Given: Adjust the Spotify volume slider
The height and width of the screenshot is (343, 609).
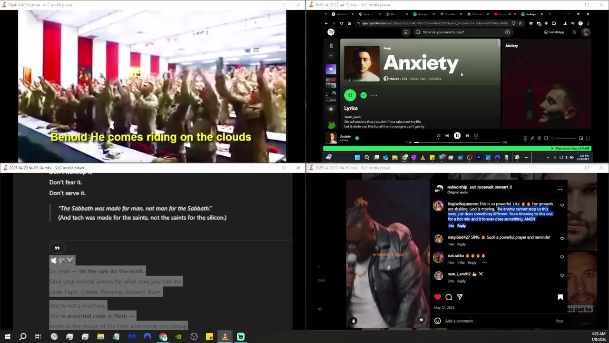Looking at the screenshot, I should 565,138.
